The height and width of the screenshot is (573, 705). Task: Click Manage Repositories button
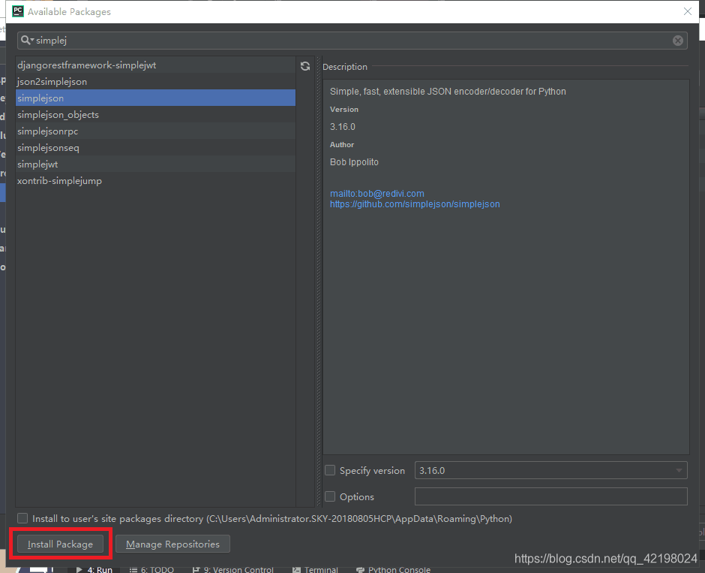pyautogui.click(x=172, y=544)
